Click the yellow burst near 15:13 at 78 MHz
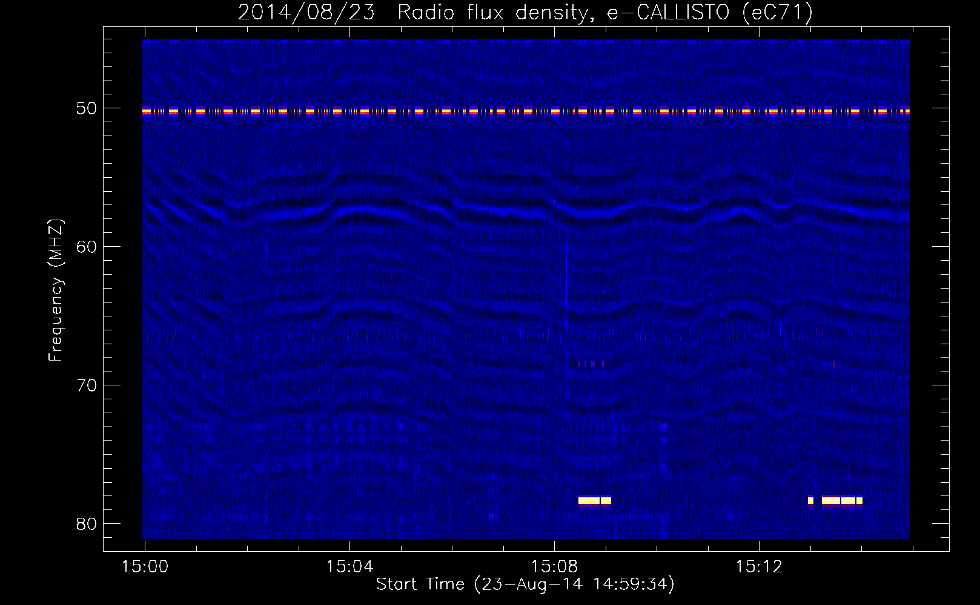Viewport: 980px width, 605px height. click(x=835, y=500)
